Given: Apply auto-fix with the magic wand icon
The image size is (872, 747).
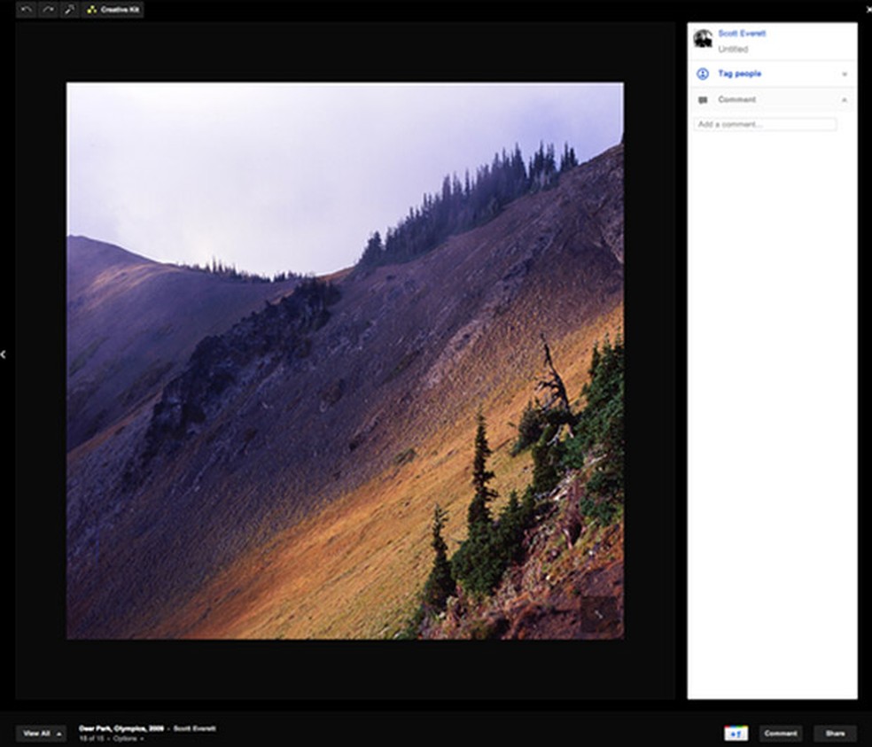Looking at the screenshot, I should (x=69, y=10).
